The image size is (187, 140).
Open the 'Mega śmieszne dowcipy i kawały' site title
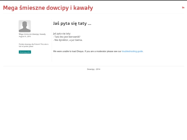point(48,8)
